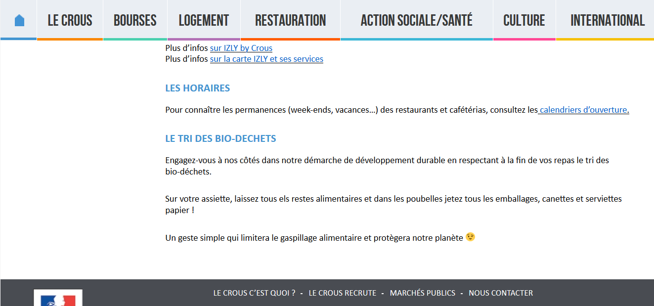Viewport: 654px width, 306px height.
Task: Open the Bourses menu
Action: [x=135, y=20]
